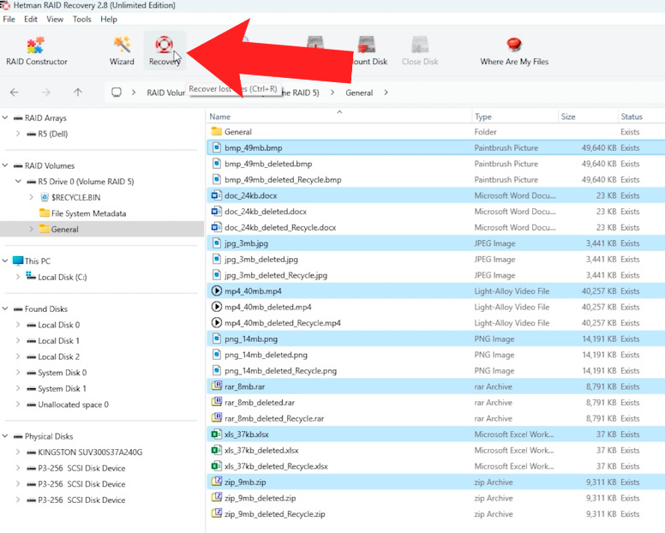665x533 pixels.
Task: Open the Help menu
Action: 109,19
